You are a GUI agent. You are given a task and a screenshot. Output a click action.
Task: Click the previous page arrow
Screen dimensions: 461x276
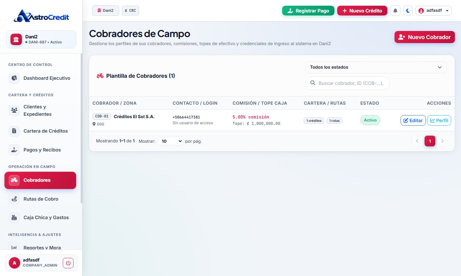417,141
